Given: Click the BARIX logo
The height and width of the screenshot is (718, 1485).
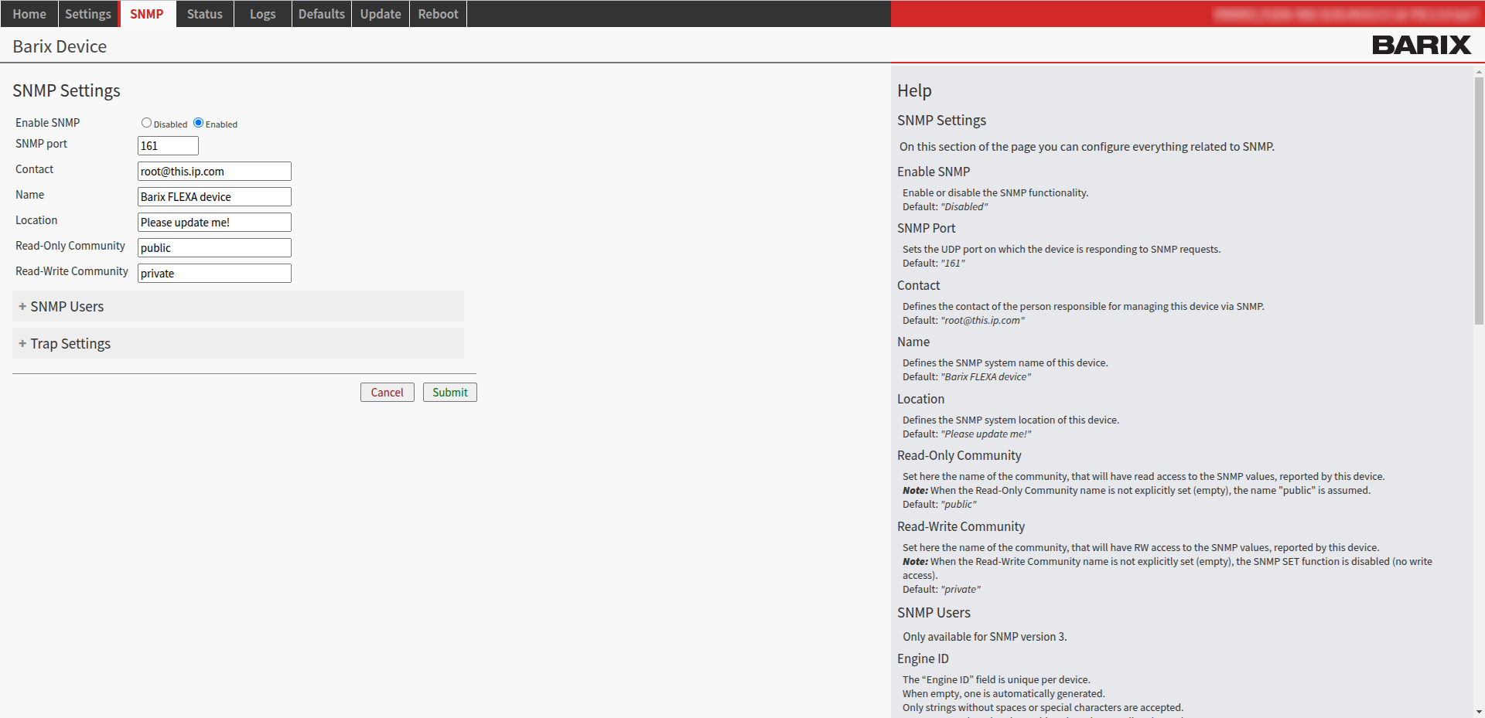Looking at the screenshot, I should pos(1422,45).
